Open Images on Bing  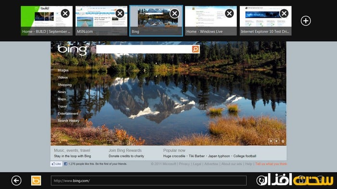[63, 70]
